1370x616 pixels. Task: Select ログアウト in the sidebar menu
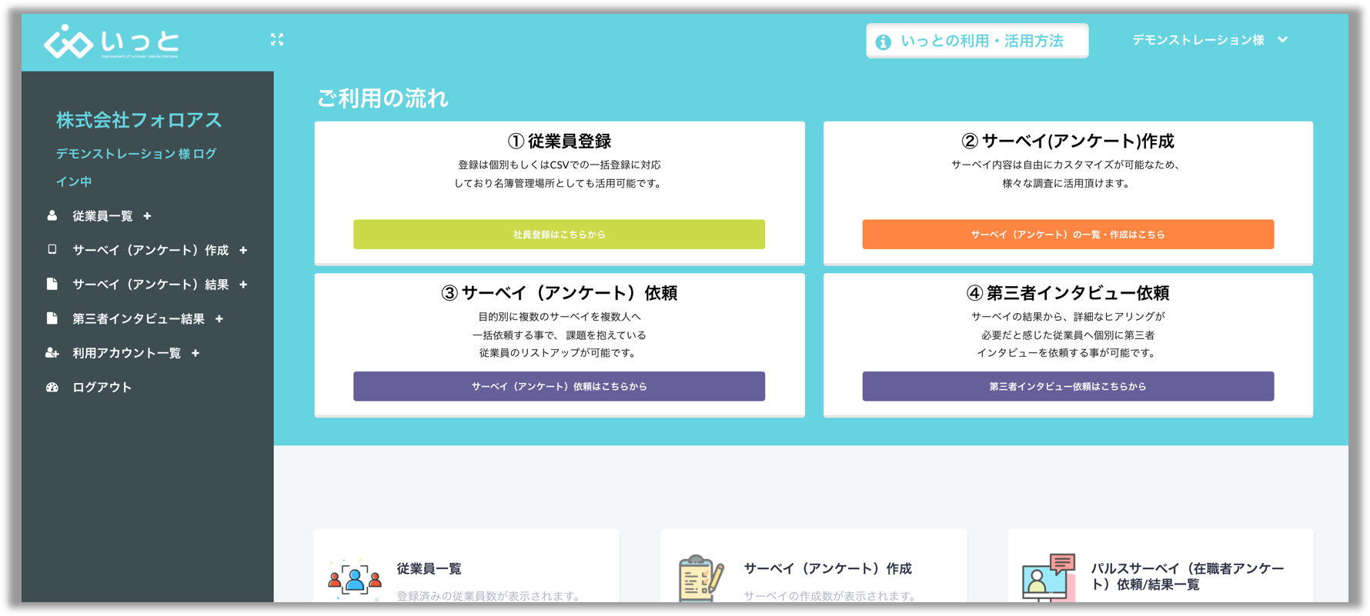[x=102, y=388]
